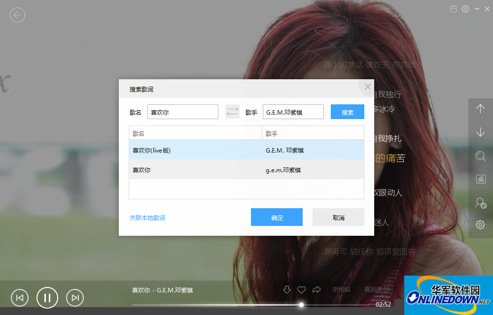Open lyric settings gear in sidebar
Screen dimensions: 493x315
point(480,224)
